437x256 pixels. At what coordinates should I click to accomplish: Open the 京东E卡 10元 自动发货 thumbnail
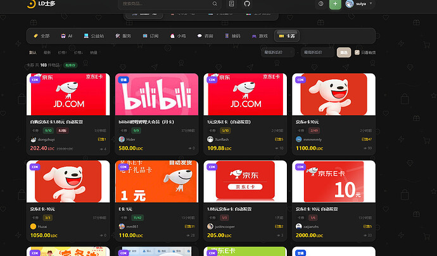[334, 181]
